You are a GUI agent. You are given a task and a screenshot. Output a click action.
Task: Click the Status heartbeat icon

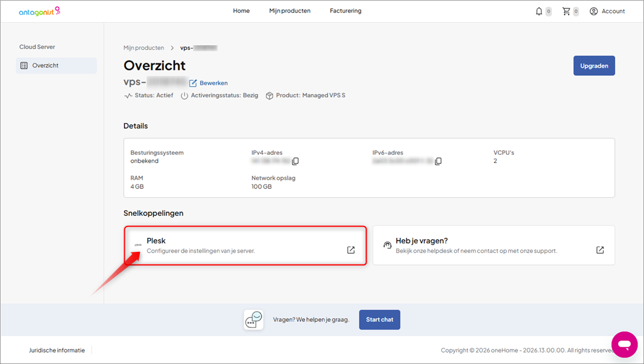(128, 96)
